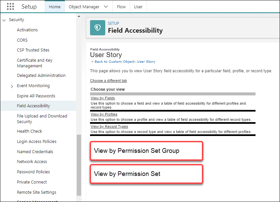Open the View by Fields link
This screenshot has height=202, width=280.
pyautogui.click(x=103, y=98)
